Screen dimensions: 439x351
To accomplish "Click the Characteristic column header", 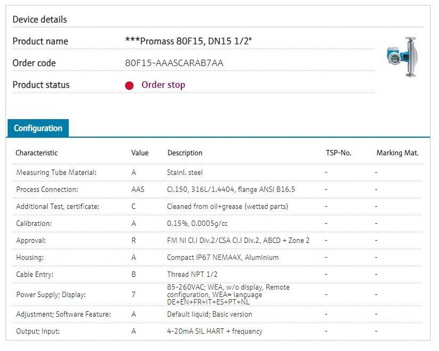I will point(36,153).
